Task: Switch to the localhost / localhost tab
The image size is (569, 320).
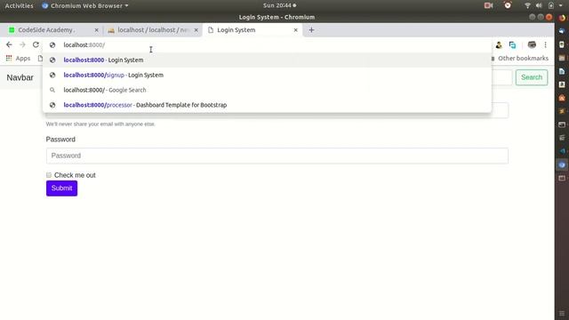Action: [x=152, y=30]
